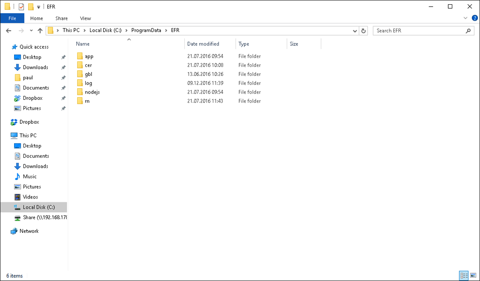Select Local Disk (C:) in sidebar
480x281 pixels.
pos(38,207)
